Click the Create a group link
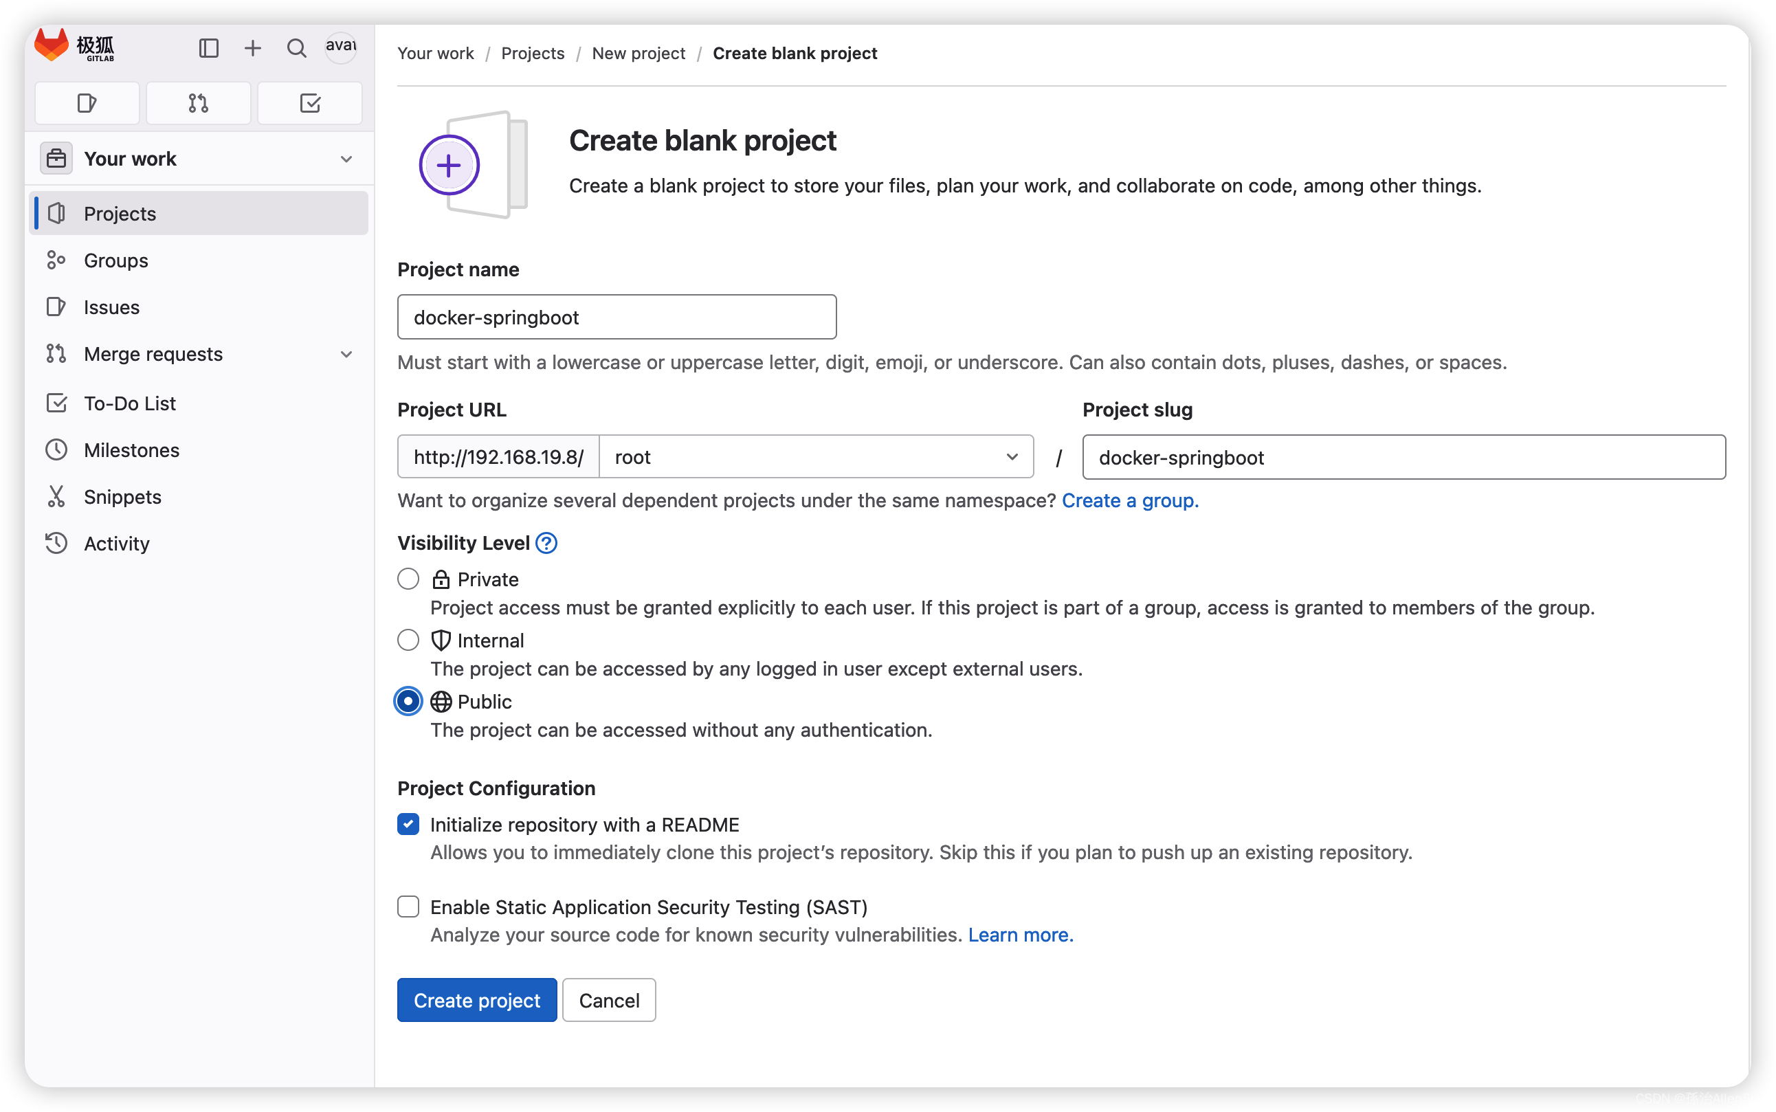1776x1112 pixels. pyautogui.click(x=1131, y=500)
